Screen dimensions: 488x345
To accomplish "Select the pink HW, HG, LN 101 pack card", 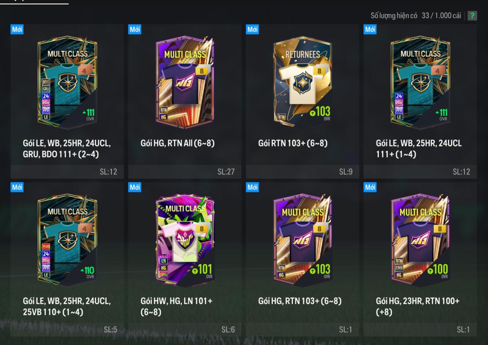I will pyautogui.click(x=185, y=240).
